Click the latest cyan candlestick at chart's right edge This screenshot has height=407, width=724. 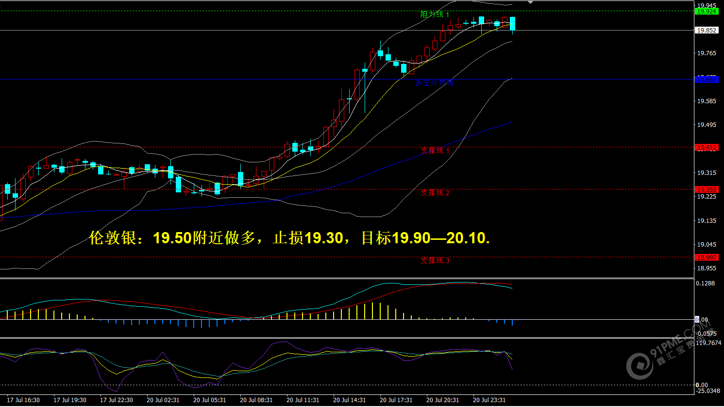(512, 24)
